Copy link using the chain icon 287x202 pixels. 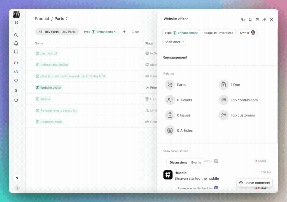264,20
